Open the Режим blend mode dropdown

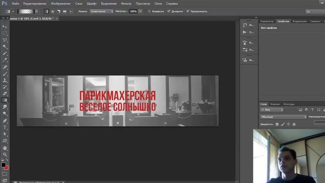pyautogui.click(x=102, y=11)
